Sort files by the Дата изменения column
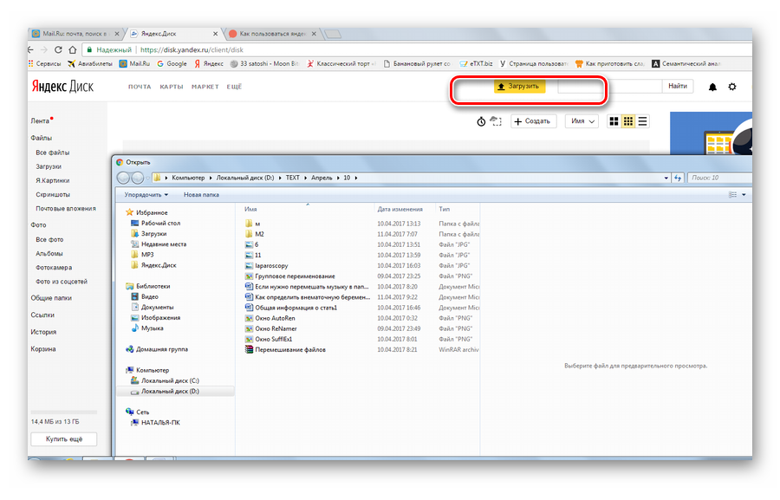This screenshot has width=780, height=500. point(400,210)
